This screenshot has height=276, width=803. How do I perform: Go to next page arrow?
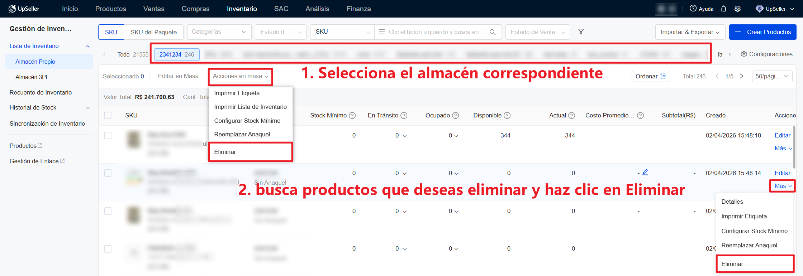[742, 76]
